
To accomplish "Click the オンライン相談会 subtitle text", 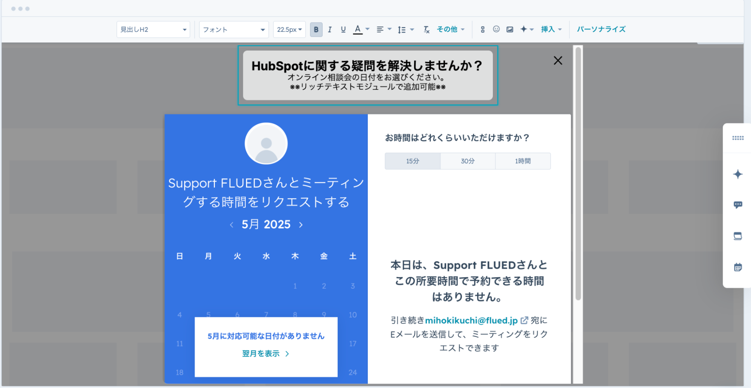I will [367, 78].
